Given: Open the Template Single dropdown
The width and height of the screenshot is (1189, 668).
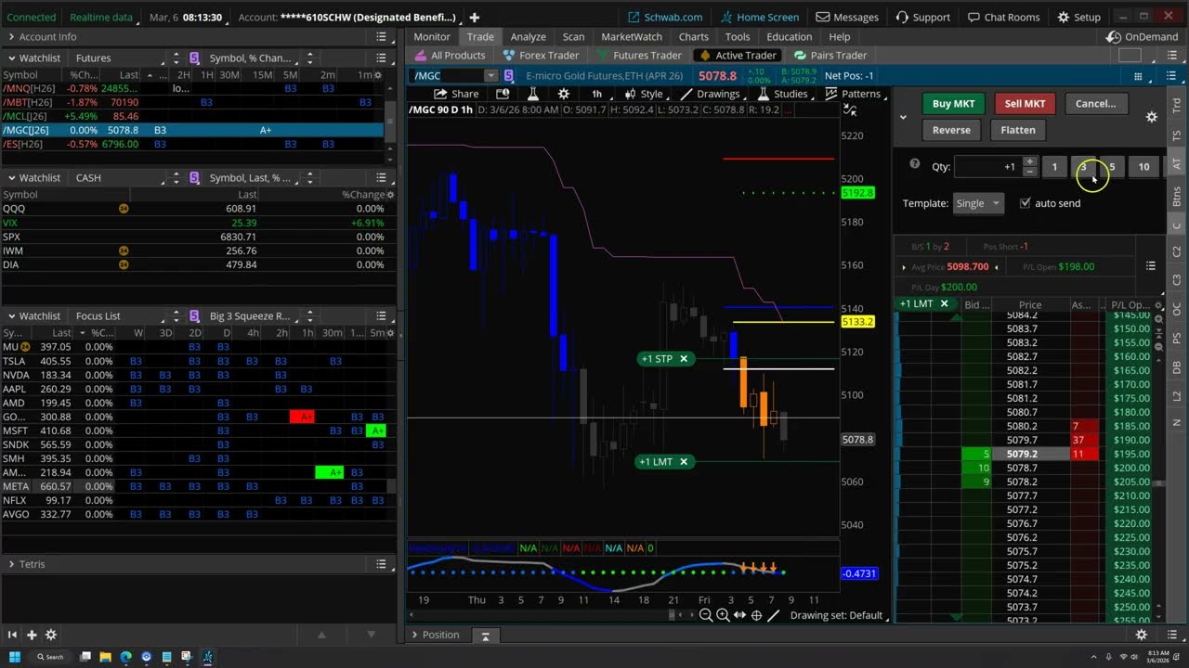Looking at the screenshot, I should point(978,203).
